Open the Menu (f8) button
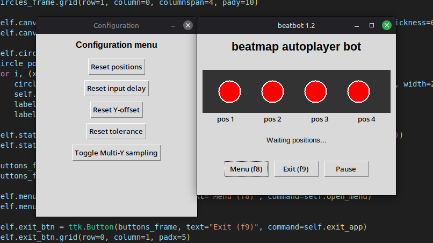 tap(246, 169)
